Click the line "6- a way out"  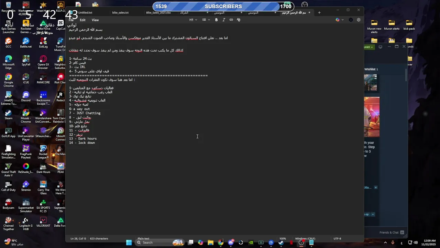(79, 109)
